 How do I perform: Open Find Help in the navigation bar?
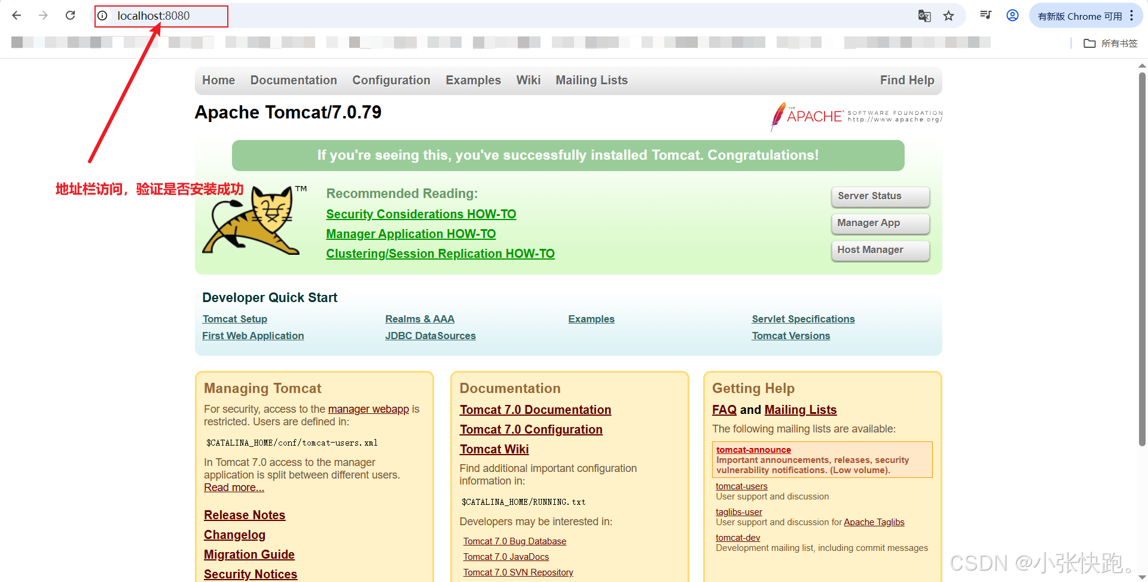pos(907,80)
